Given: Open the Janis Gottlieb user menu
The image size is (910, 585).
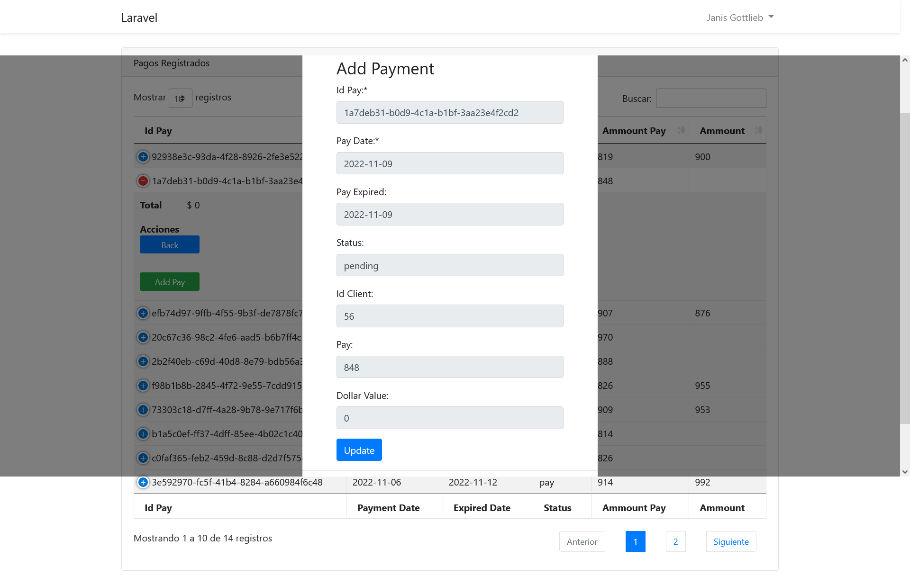Looking at the screenshot, I should [739, 17].
